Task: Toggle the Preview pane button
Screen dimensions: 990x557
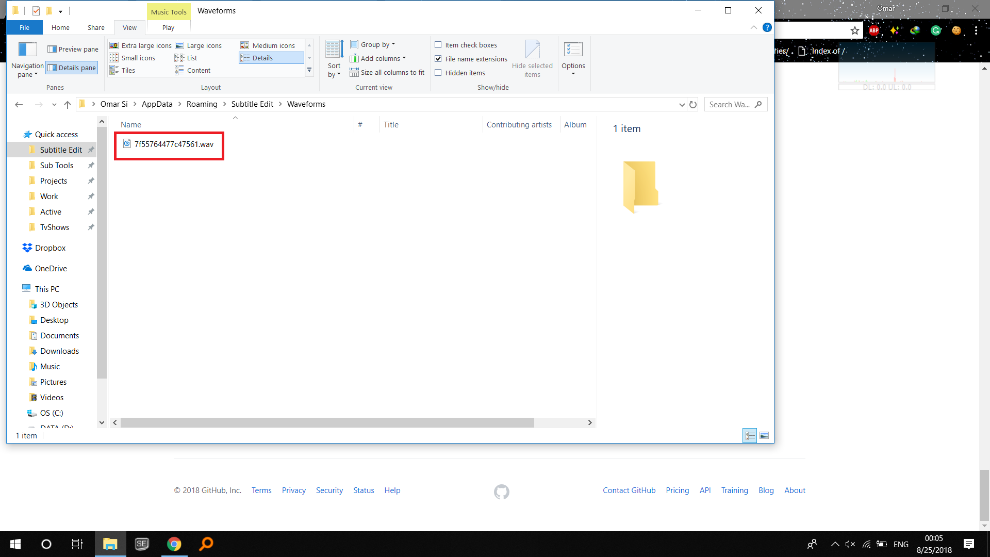Action: coord(73,50)
